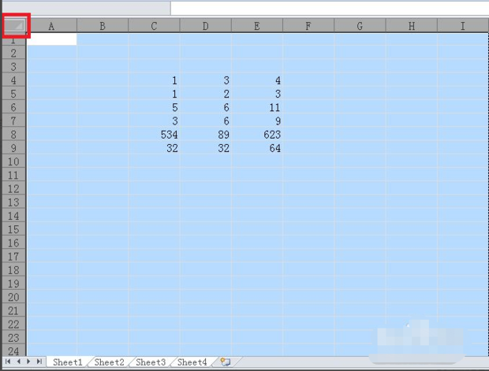
Task: Click cell E6 containing 11
Action: tap(257, 107)
